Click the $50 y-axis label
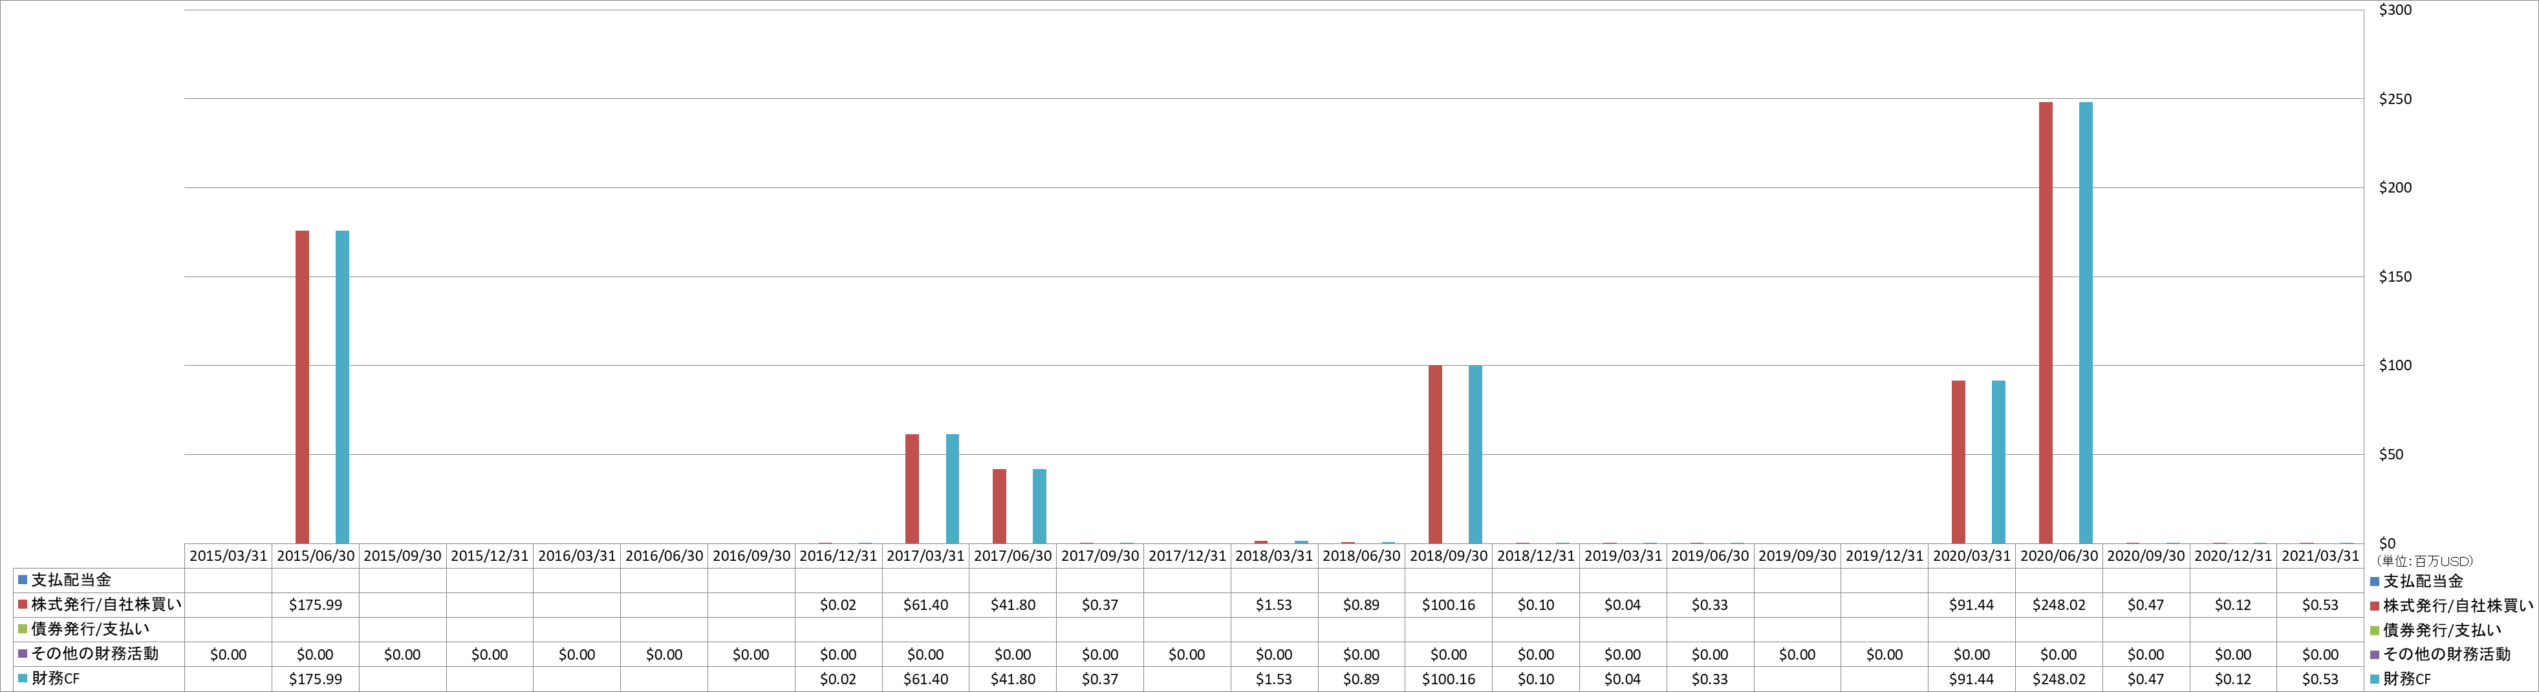Image resolution: width=2539 pixels, height=692 pixels. [2391, 455]
